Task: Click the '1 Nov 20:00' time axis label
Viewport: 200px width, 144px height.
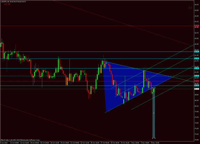Action: (135, 143)
